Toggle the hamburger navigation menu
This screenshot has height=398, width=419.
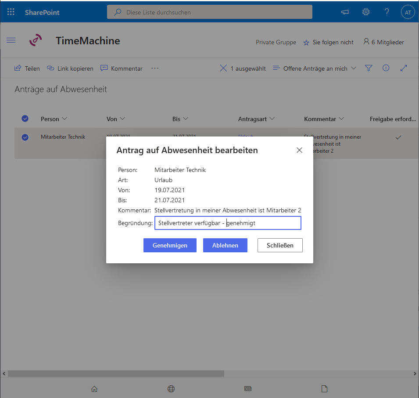pyautogui.click(x=11, y=40)
